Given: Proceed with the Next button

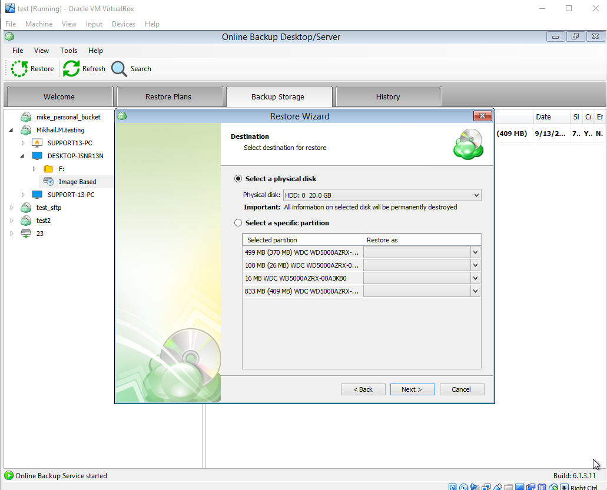Looking at the screenshot, I should pyautogui.click(x=412, y=389).
